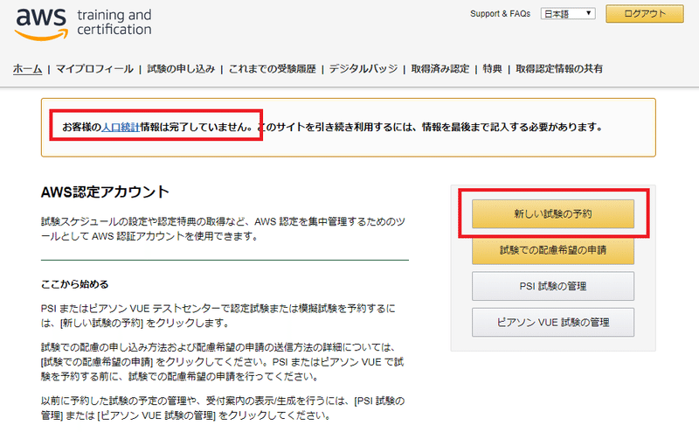The width and height of the screenshot is (699, 432).
Task: Click the AWS認定アカウント heading
Action: click(x=105, y=192)
